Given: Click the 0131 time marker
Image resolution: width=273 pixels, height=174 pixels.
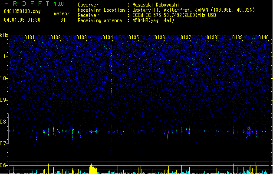Looking at the screenshot, I should tap(30, 37).
